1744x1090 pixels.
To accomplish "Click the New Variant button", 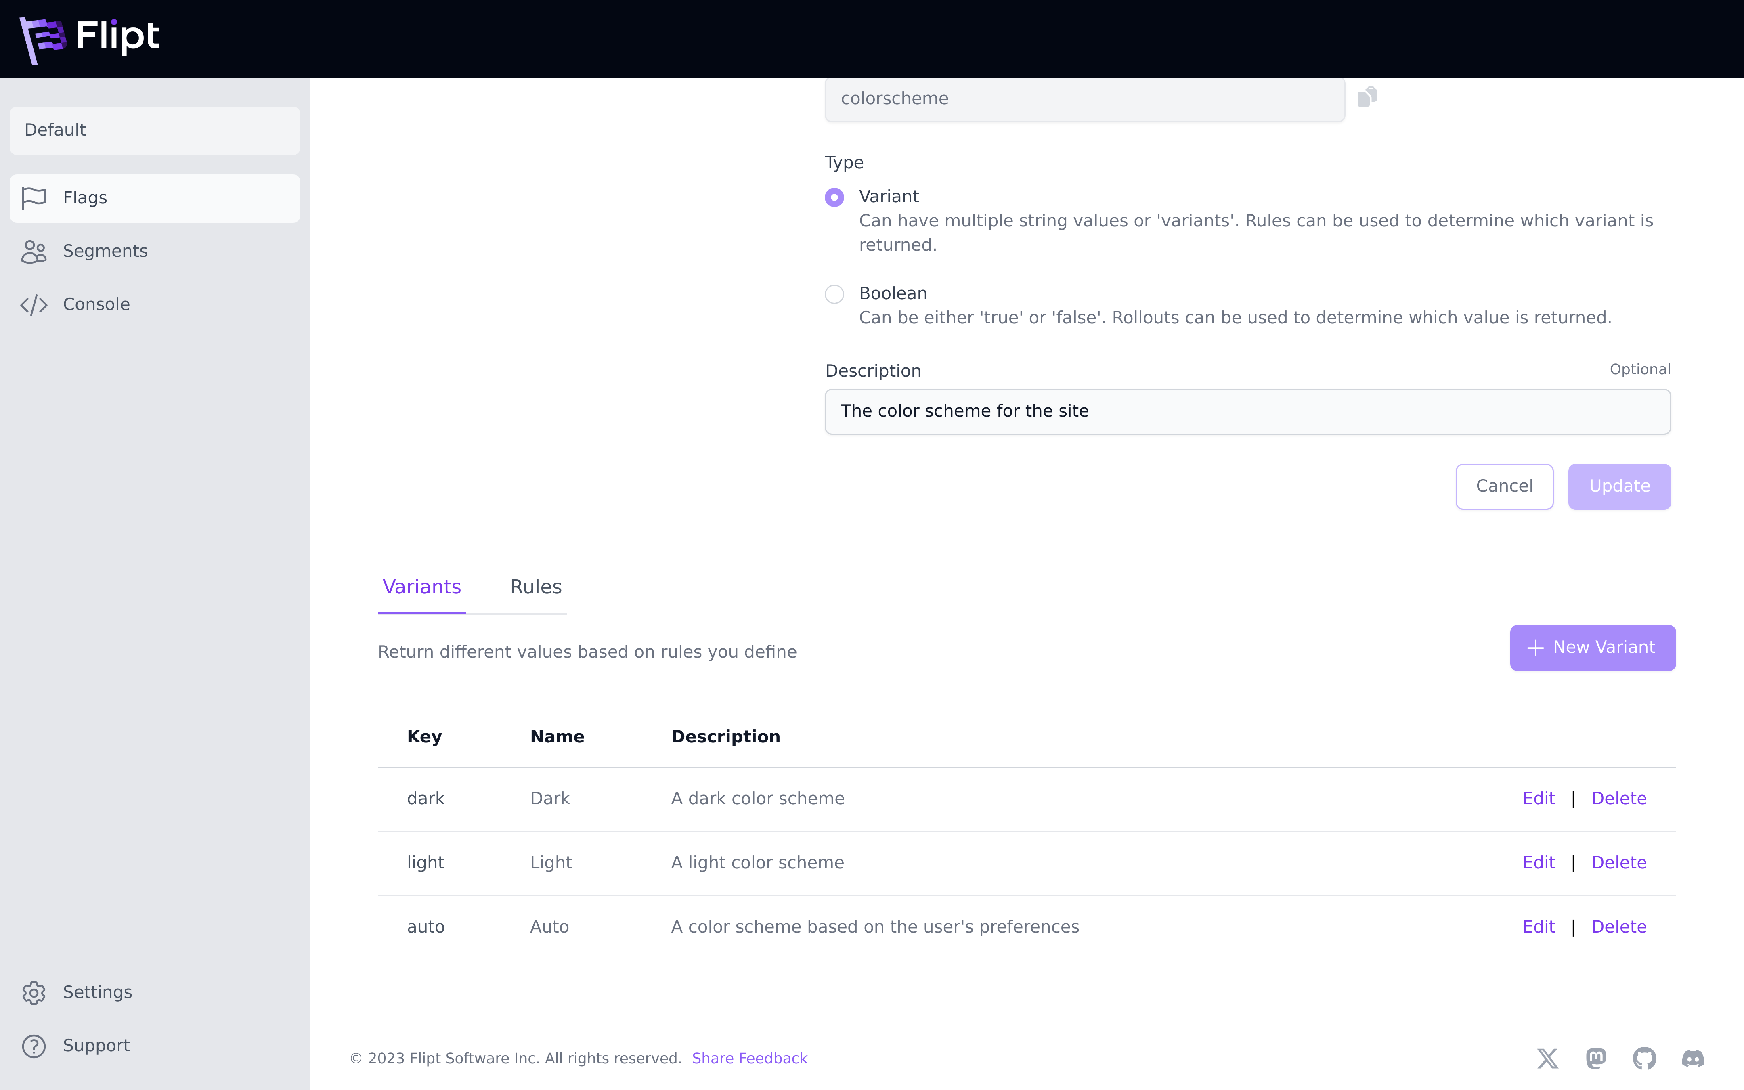I will point(1592,648).
